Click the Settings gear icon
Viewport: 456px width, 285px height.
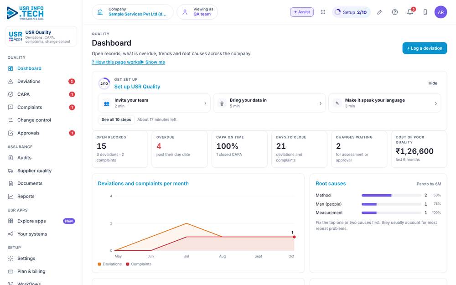point(11,259)
